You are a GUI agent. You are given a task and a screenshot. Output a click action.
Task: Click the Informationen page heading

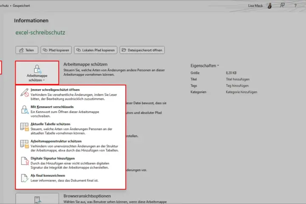click(x=31, y=20)
